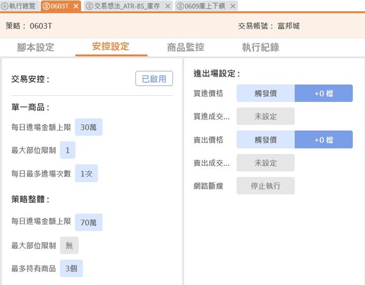Switch to the 商品監控 tab
This screenshot has height=285, width=365.
point(186,47)
